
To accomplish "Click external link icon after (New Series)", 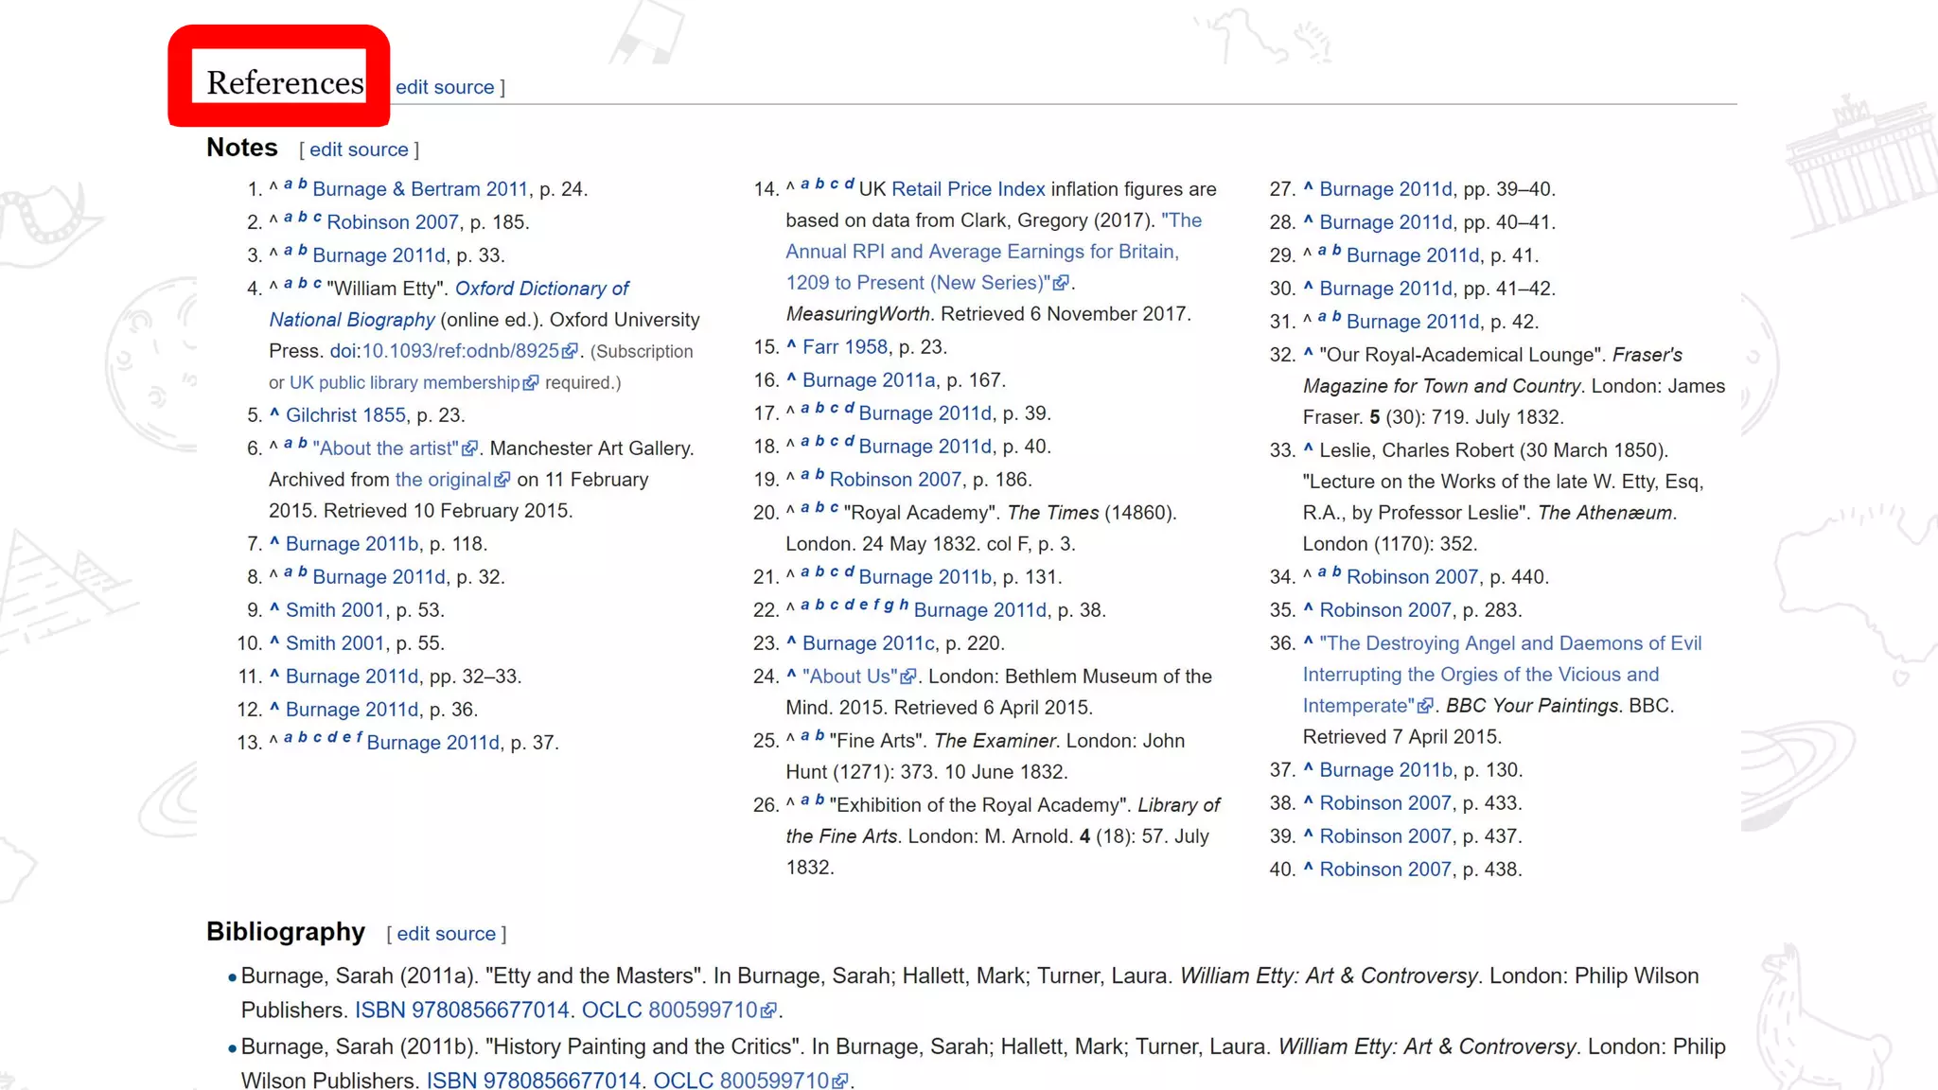I will pos(1062,283).
